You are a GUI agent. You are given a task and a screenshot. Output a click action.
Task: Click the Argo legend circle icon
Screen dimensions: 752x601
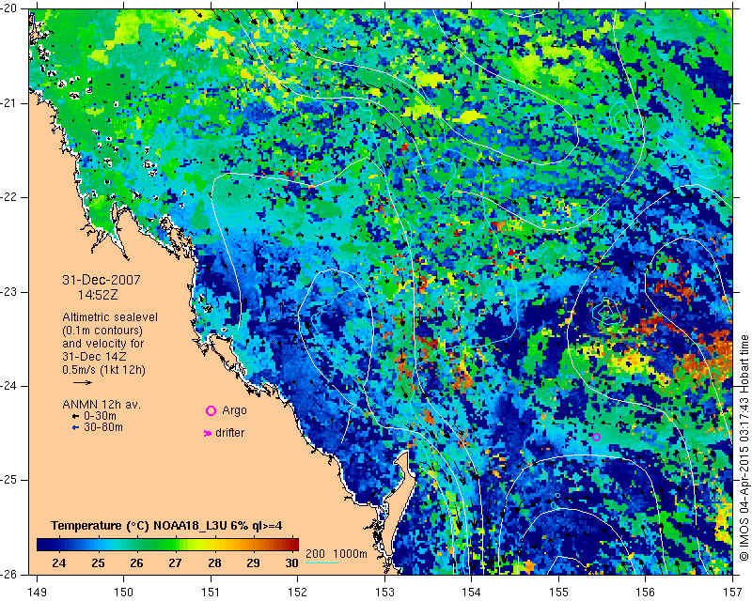211,410
